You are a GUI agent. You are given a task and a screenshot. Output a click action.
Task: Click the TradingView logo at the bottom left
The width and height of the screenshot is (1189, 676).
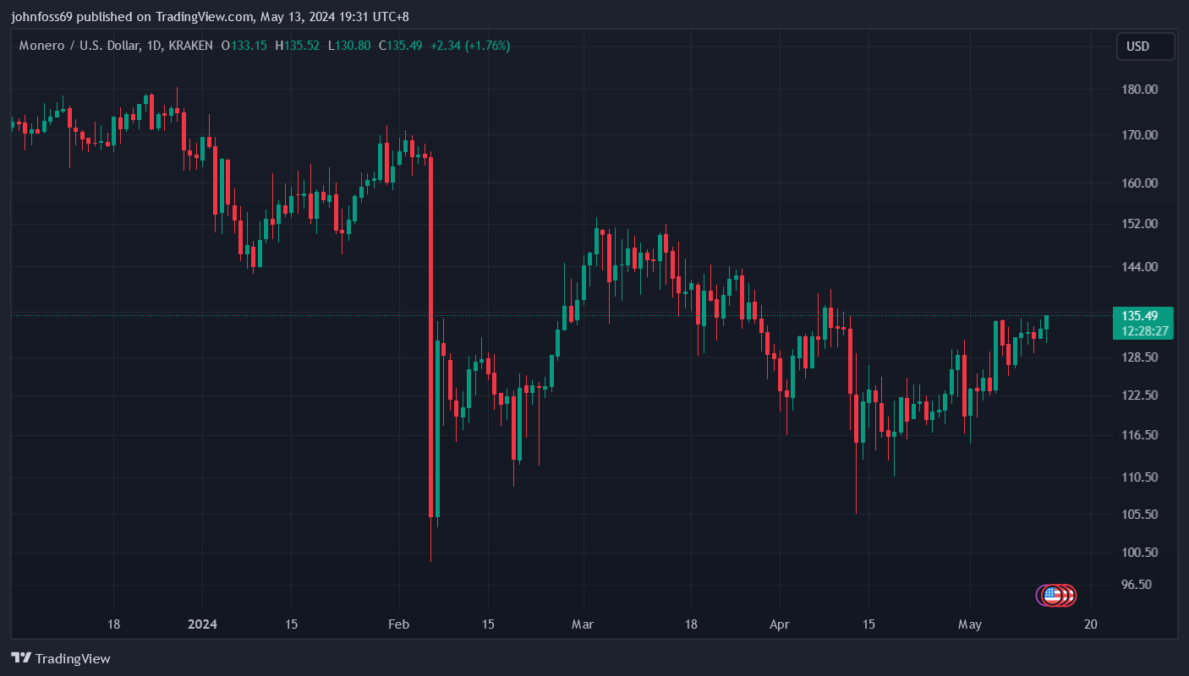tap(61, 658)
